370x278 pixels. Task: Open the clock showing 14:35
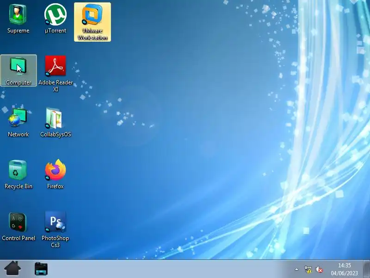tap(344, 265)
